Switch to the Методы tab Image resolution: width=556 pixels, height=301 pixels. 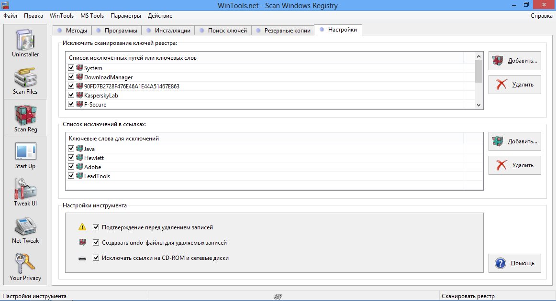[x=72, y=31]
